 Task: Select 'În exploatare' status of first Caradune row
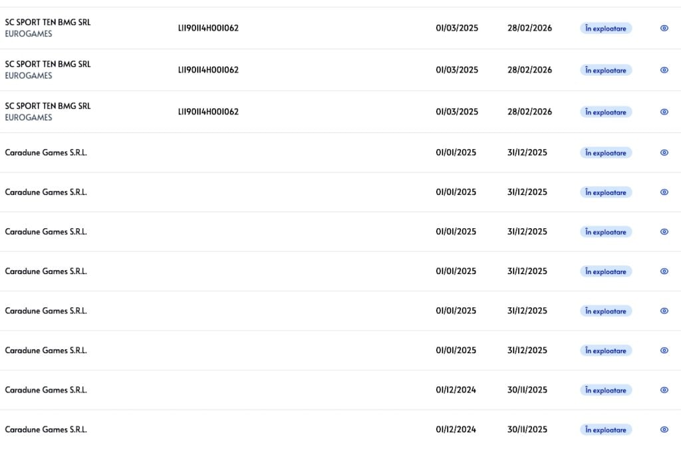coord(605,153)
